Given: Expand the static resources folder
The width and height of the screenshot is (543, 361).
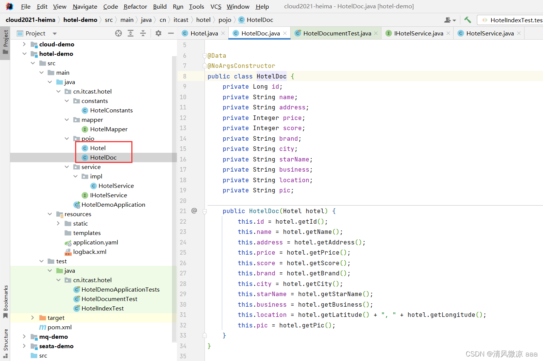Looking at the screenshot, I should [58, 223].
